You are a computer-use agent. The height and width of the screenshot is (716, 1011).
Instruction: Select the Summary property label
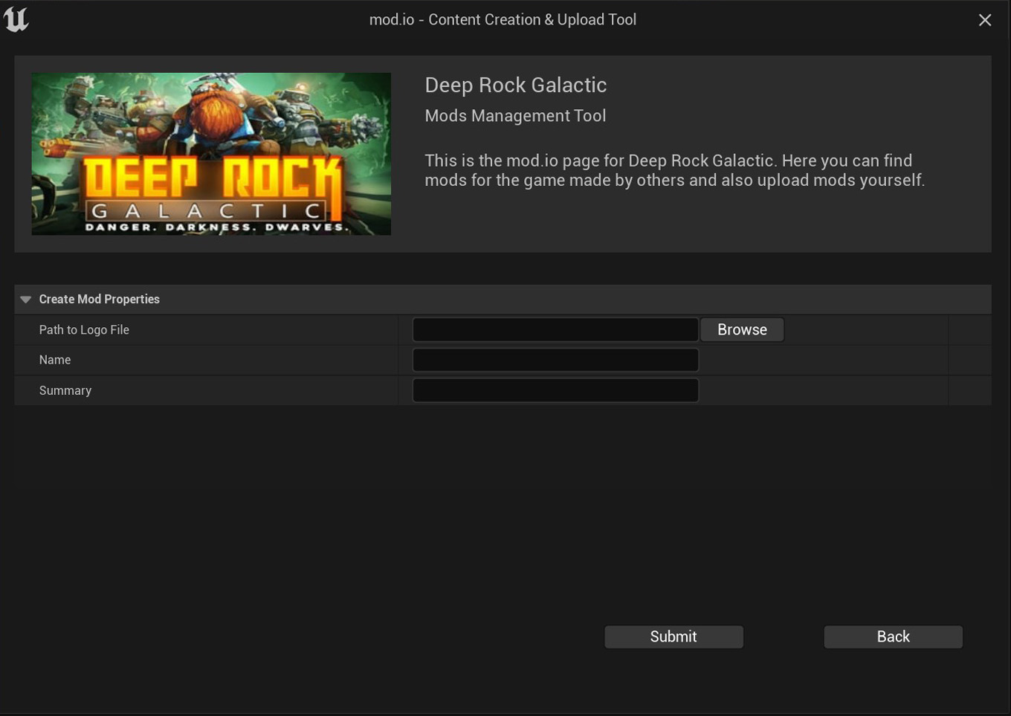click(x=65, y=390)
